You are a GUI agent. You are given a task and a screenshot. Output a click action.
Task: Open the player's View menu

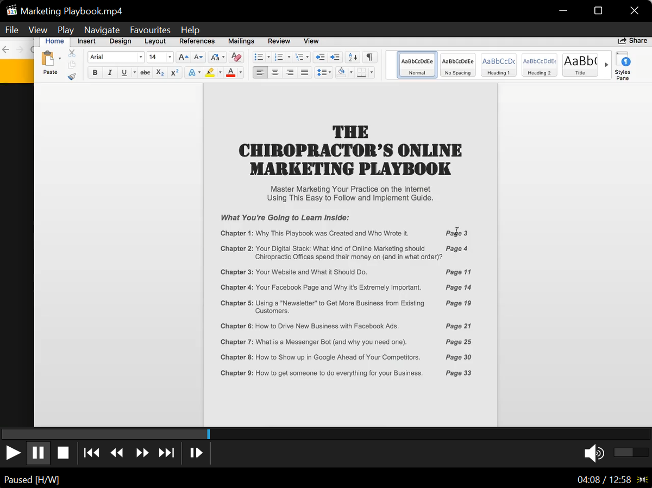(38, 30)
